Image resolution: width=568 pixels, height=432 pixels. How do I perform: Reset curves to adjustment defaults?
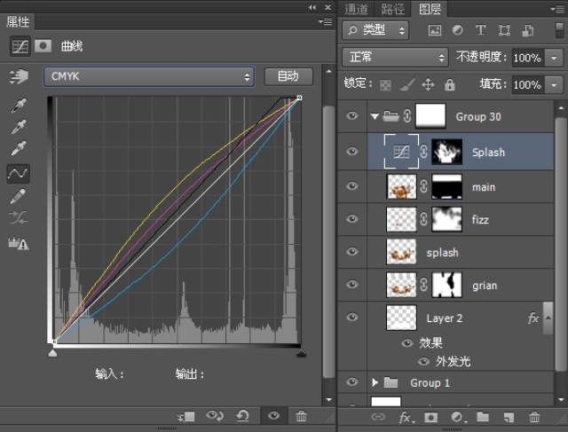coord(242,415)
